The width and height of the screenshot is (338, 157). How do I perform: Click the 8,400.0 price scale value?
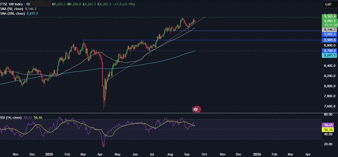click(x=329, y=66)
